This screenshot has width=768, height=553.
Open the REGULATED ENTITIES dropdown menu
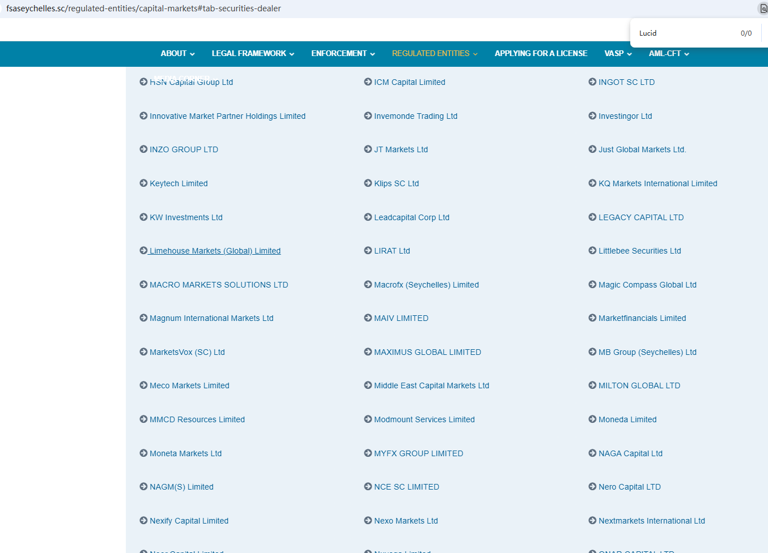pyautogui.click(x=435, y=54)
